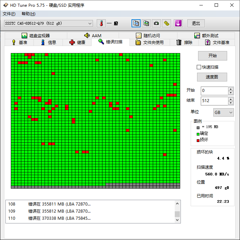Click the 退出 button in toolbar
This screenshot has width=240, height=240.
(196, 23)
